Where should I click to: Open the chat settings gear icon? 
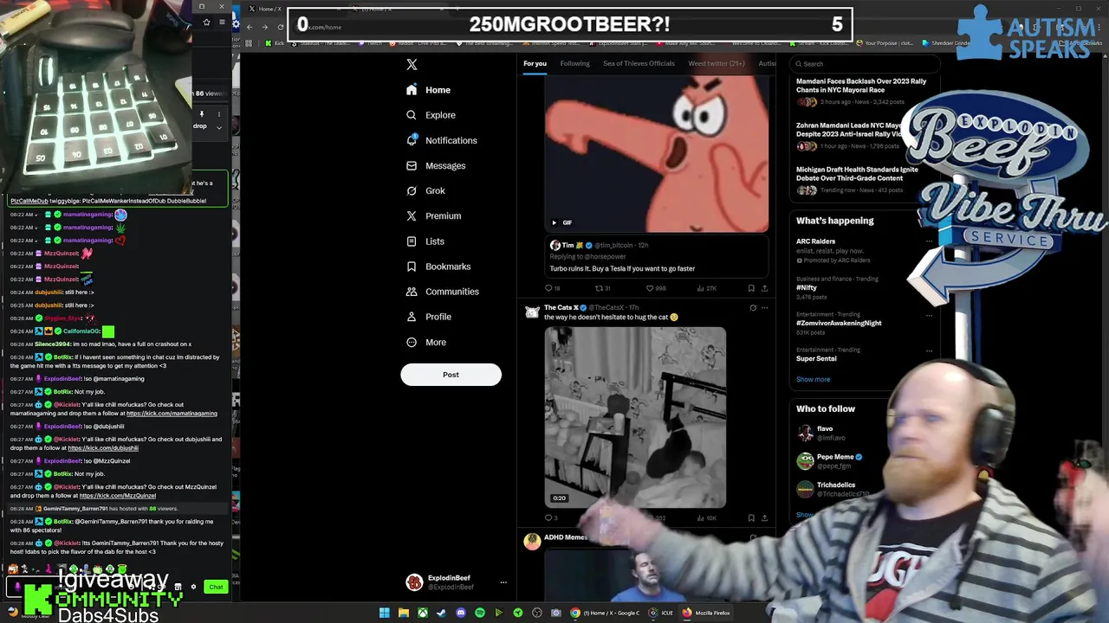193,587
